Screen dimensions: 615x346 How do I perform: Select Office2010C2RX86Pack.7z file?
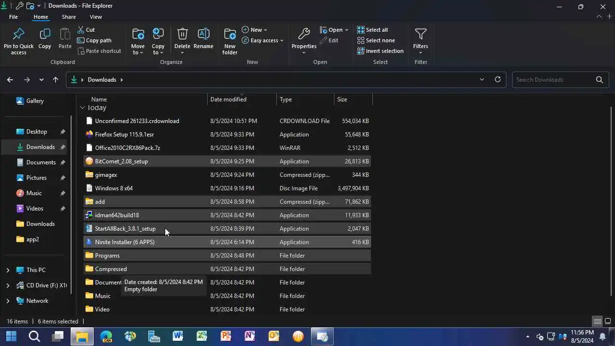coord(227,148)
